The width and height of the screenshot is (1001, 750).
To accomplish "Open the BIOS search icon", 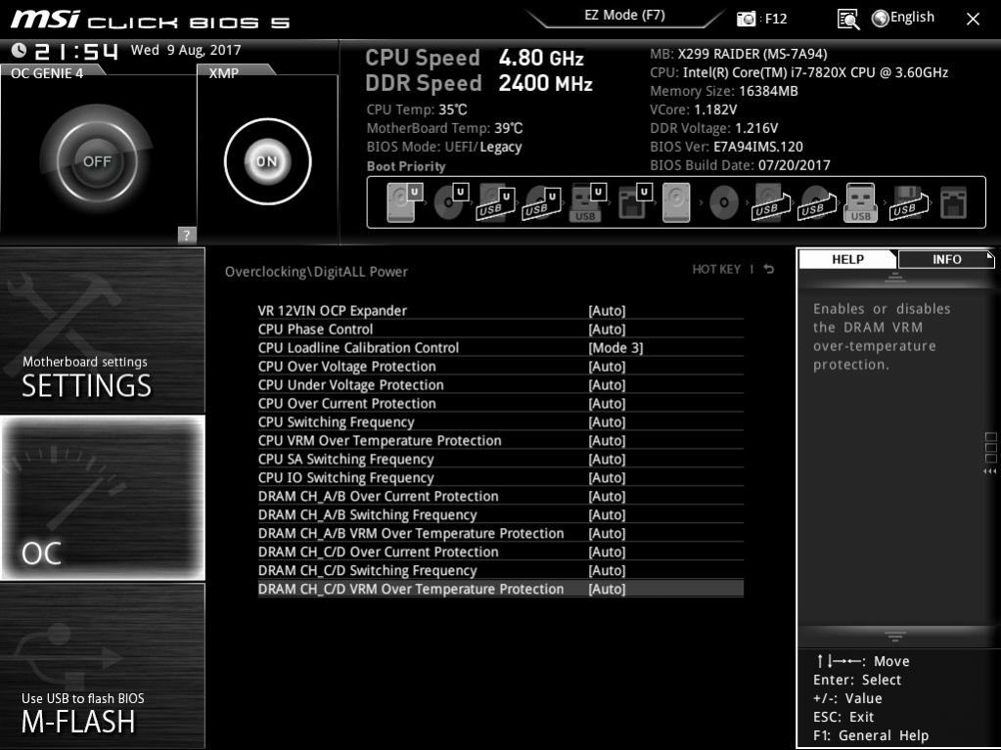I will [x=847, y=20].
